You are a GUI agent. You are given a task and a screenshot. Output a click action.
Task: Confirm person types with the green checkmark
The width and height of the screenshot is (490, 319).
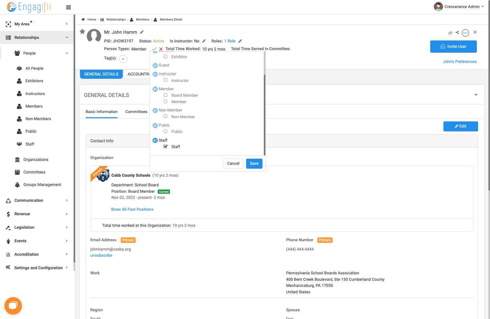pyautogui.click(x=155, y=49)
